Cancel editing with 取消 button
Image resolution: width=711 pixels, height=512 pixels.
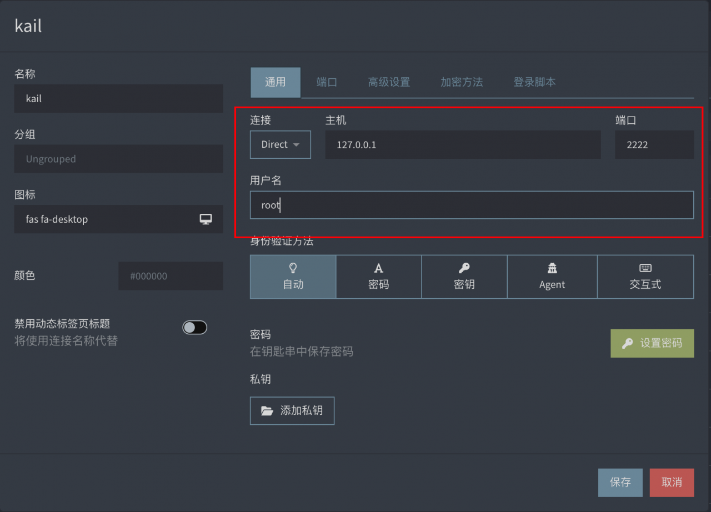672,482
